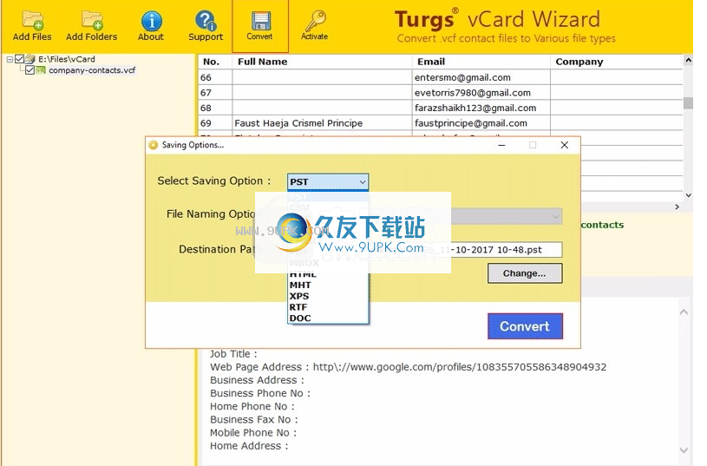
Task: Click the Activate key icon
Action: click(x=315, y=21)
